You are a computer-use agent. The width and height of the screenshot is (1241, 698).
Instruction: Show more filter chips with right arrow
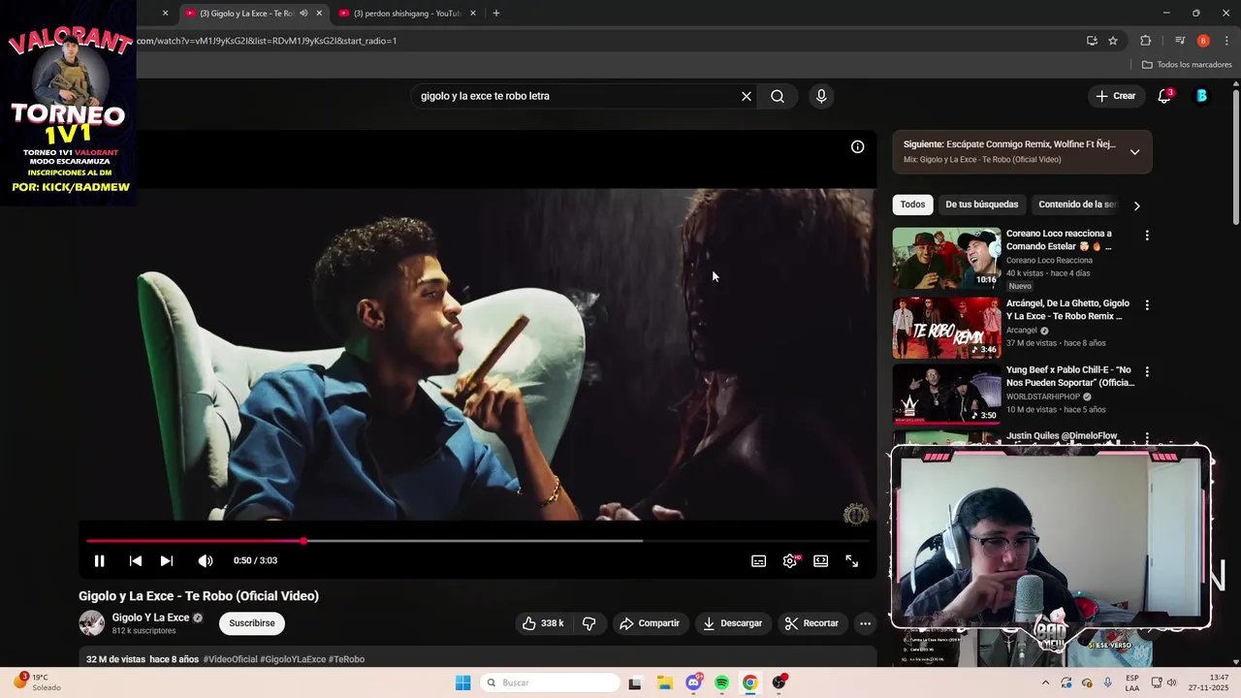1137,206
